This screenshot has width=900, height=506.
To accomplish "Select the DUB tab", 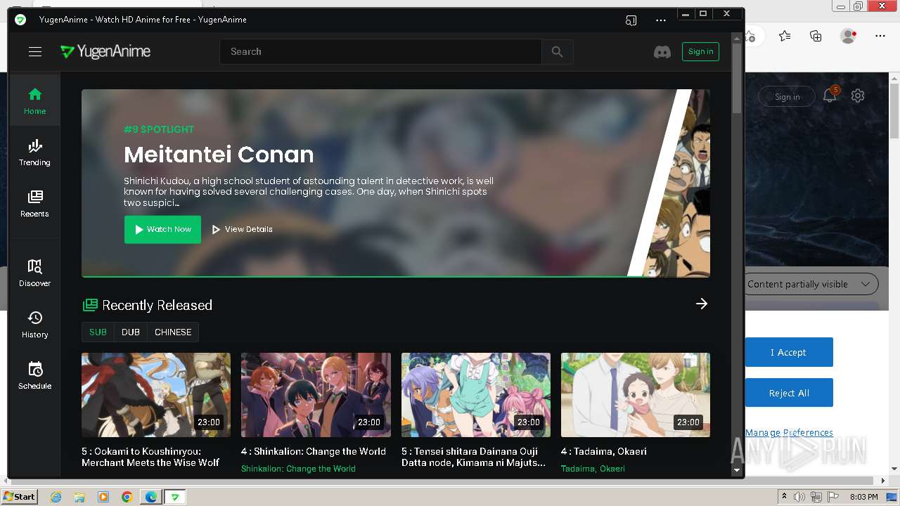I will (x=131, y=332).
